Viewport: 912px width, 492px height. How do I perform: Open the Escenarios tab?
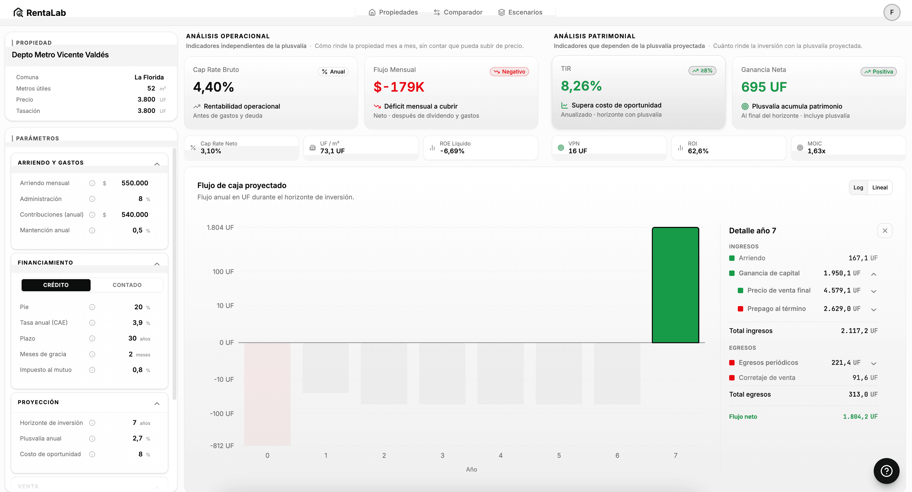520,12
